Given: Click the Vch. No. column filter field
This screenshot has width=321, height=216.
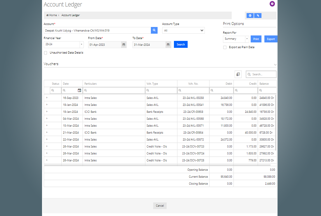Looking at the screenshot, I should click(193, 90).
